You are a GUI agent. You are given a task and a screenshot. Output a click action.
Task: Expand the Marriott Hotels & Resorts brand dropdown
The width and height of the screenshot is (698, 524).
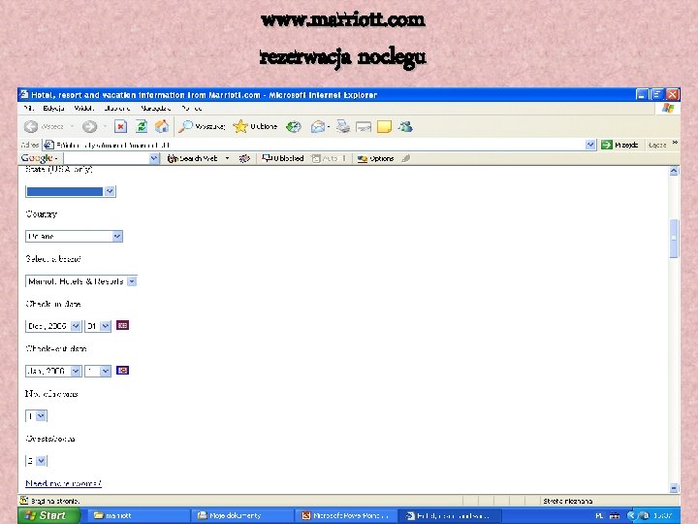81,281
